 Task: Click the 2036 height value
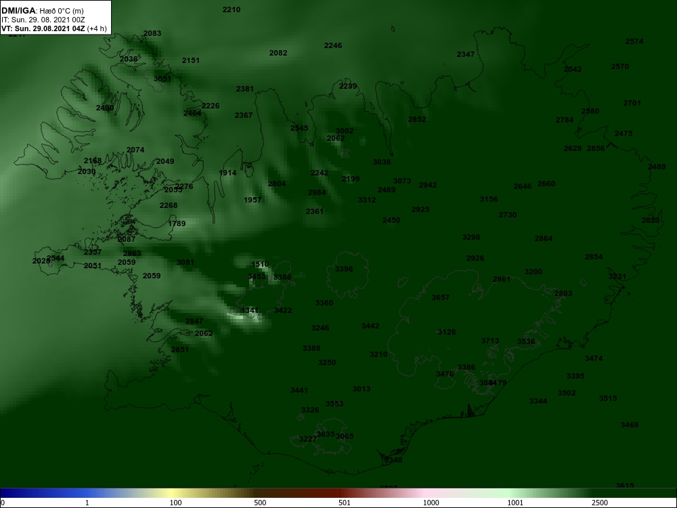coord(129,59)
